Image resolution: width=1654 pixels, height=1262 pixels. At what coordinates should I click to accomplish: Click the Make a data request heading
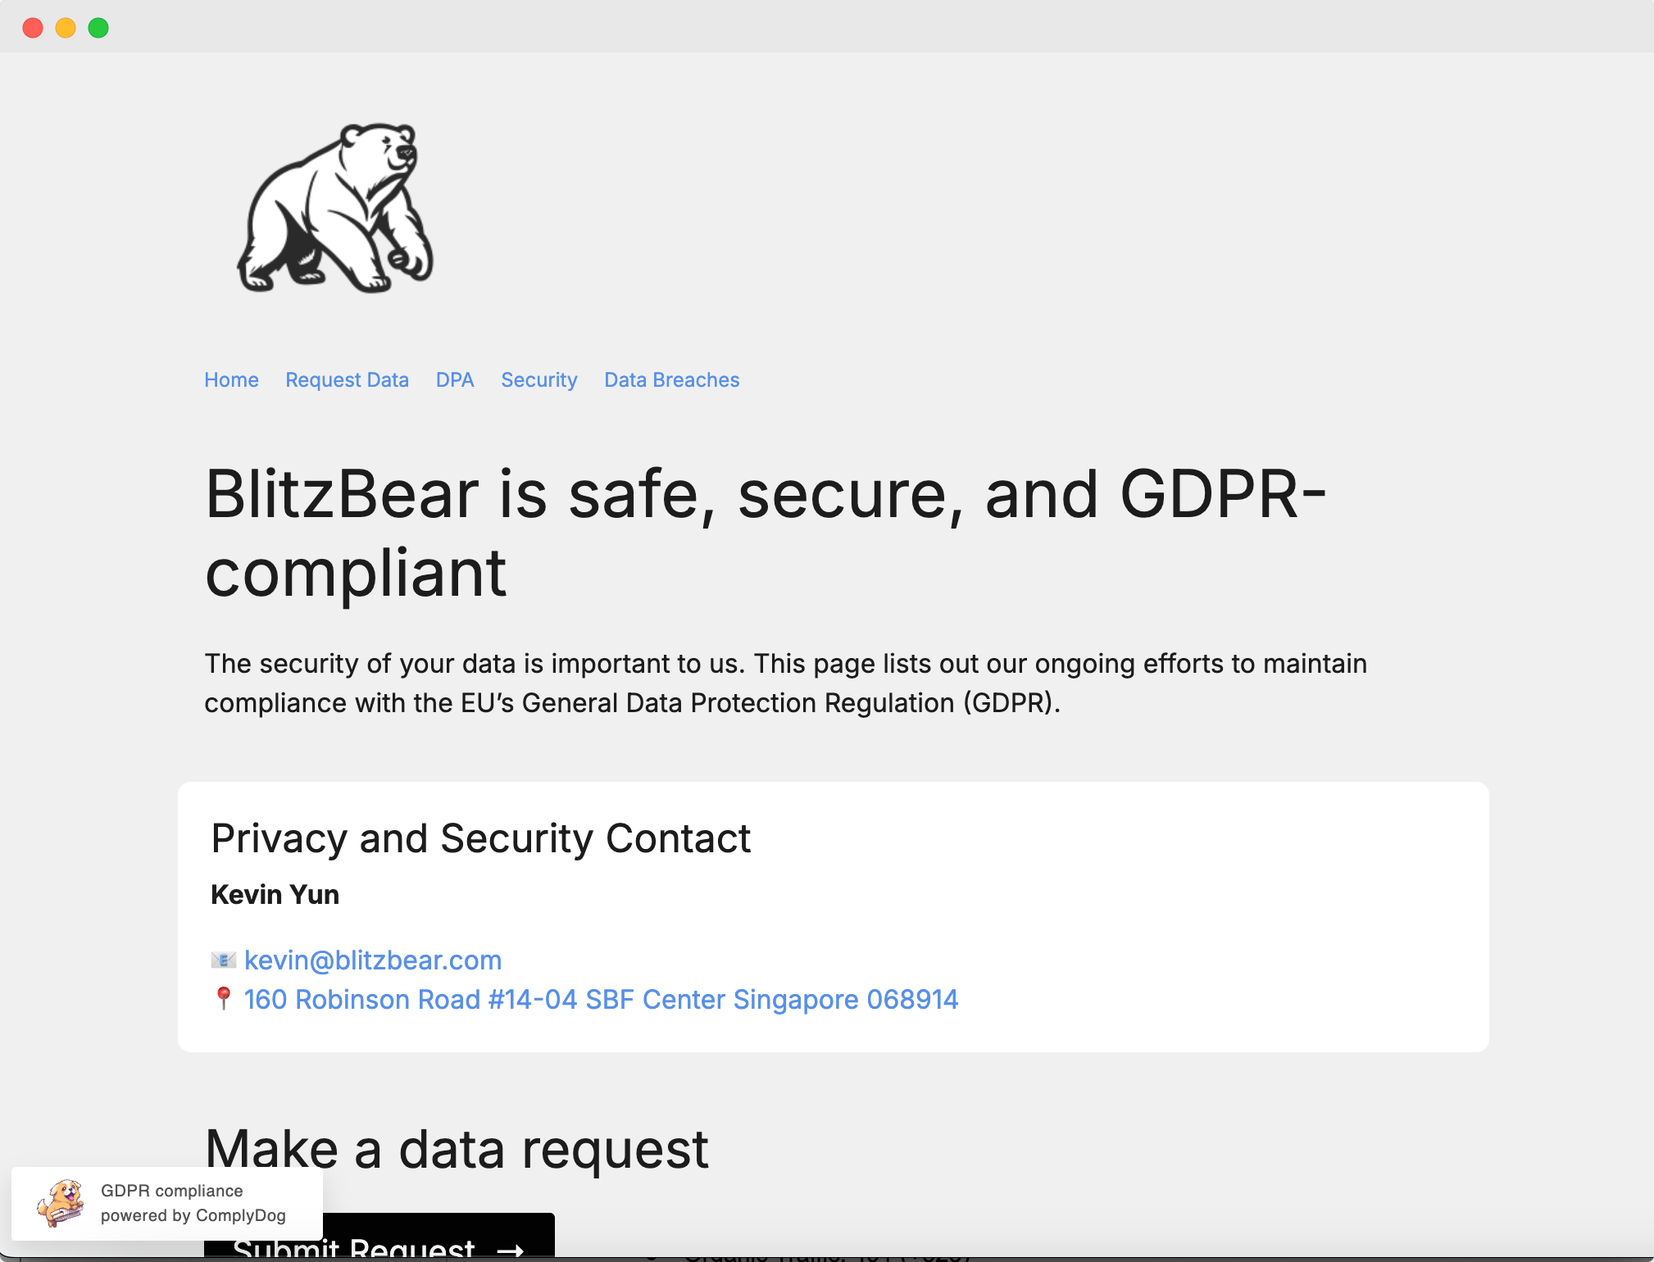(x=457, y=1148)
